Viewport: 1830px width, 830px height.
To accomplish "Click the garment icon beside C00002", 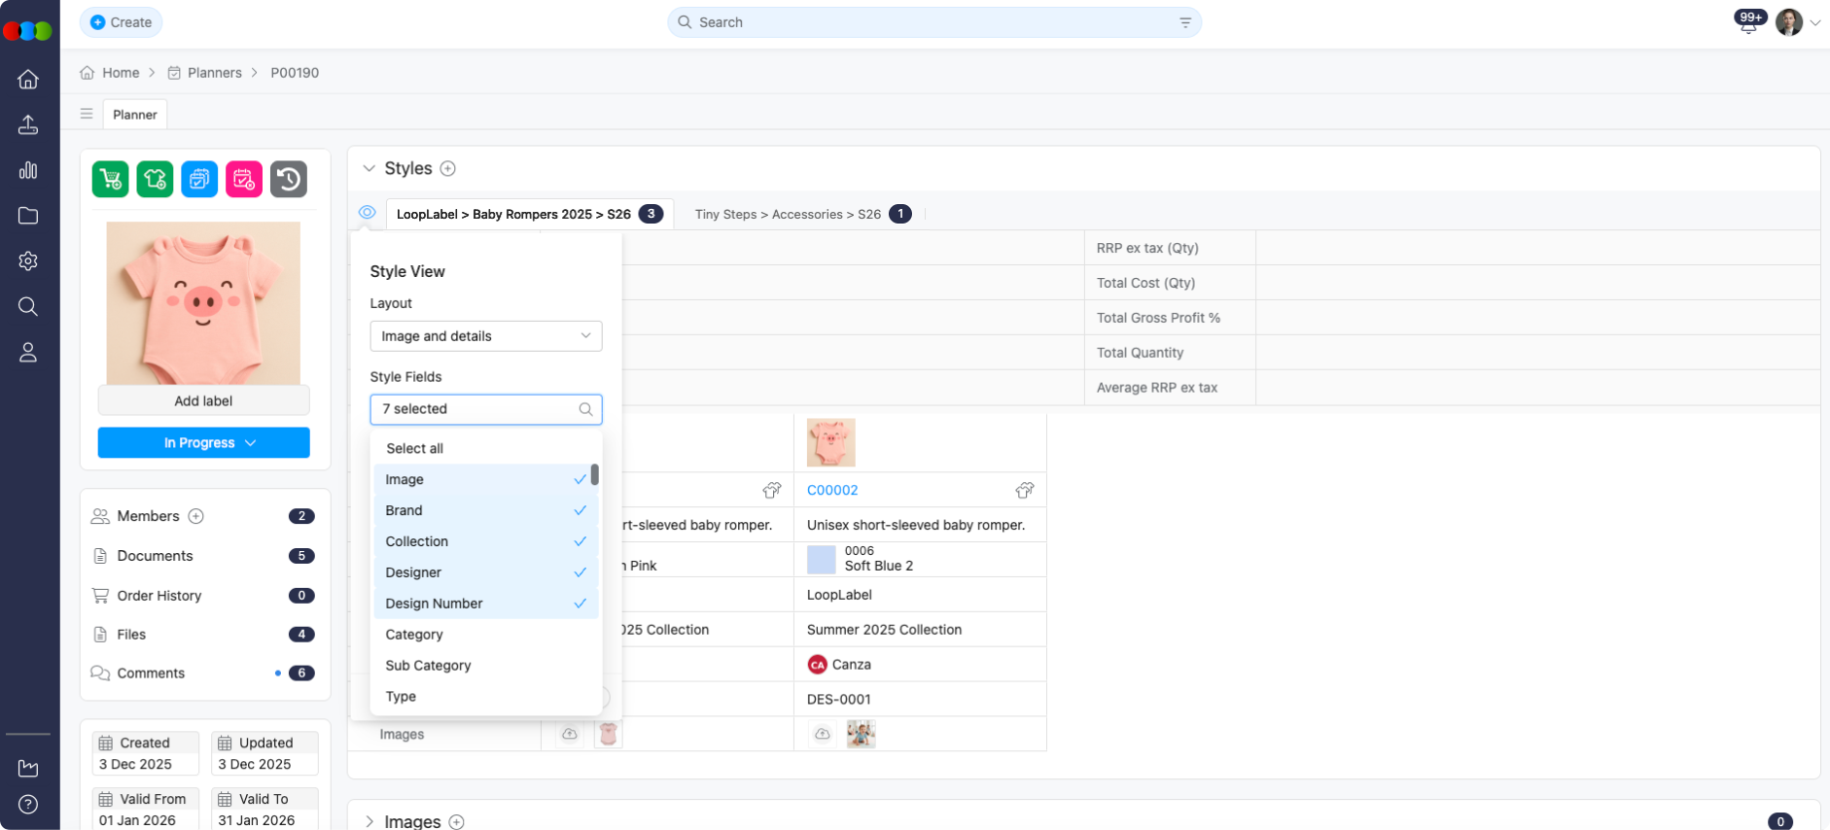I will tap(1025, 491).
